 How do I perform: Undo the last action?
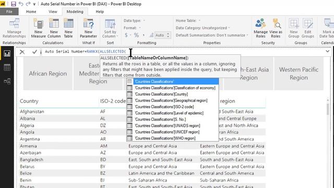click(x=21, y=4)
